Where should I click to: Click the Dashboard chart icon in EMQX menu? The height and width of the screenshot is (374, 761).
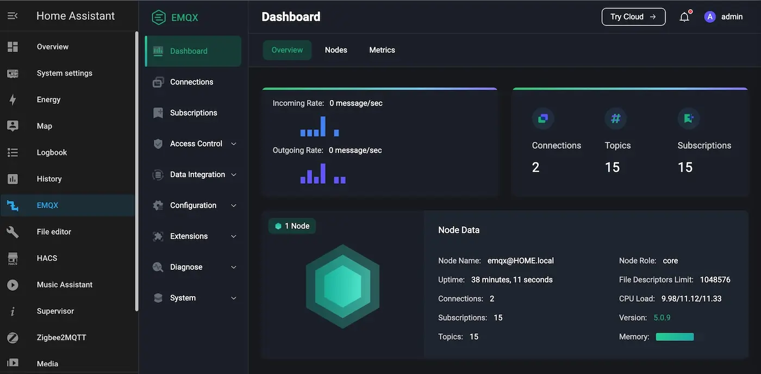(158, 51)
